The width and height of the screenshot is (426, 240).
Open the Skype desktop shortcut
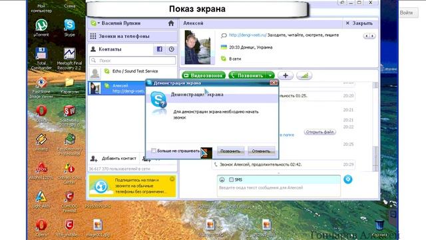pos(69,27)
